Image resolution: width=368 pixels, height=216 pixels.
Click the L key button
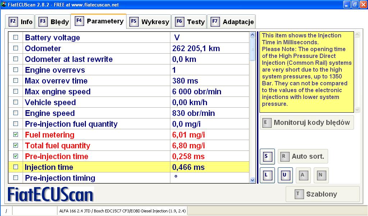click(x=267, y=175)
